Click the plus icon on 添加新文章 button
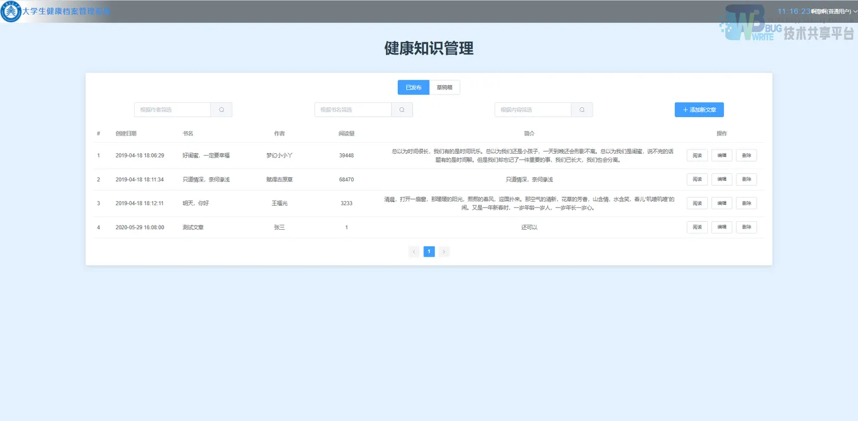The height and width of the screenshot is (421, 858). coord(685,109)
